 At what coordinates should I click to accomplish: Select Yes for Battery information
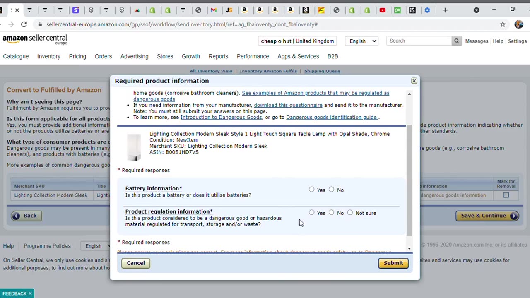tap(311, 190)
